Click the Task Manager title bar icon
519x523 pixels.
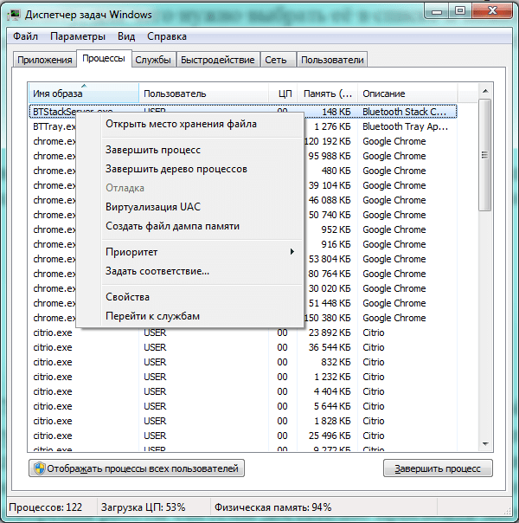pos(15,15)
